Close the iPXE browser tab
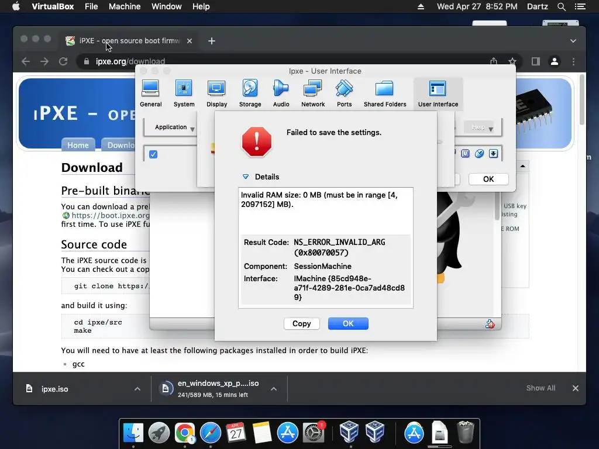The height and width of the screenshot is (449, 599). coord(190,41)
